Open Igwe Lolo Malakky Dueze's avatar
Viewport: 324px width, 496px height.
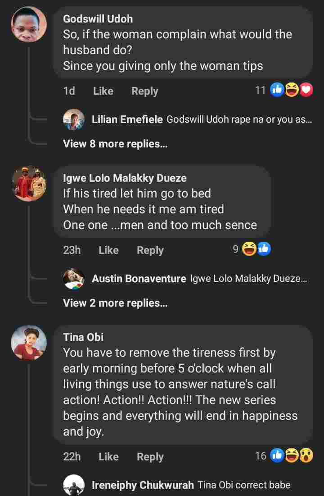coord(29,184)
